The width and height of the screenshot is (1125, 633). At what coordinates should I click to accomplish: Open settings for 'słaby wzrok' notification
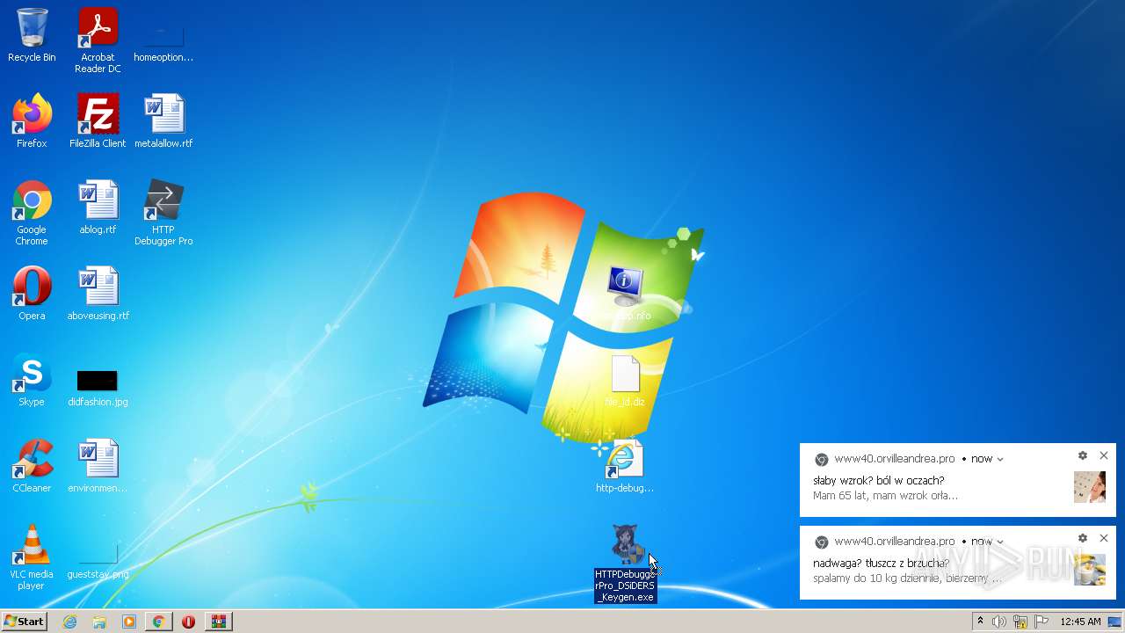point(1083,455)
